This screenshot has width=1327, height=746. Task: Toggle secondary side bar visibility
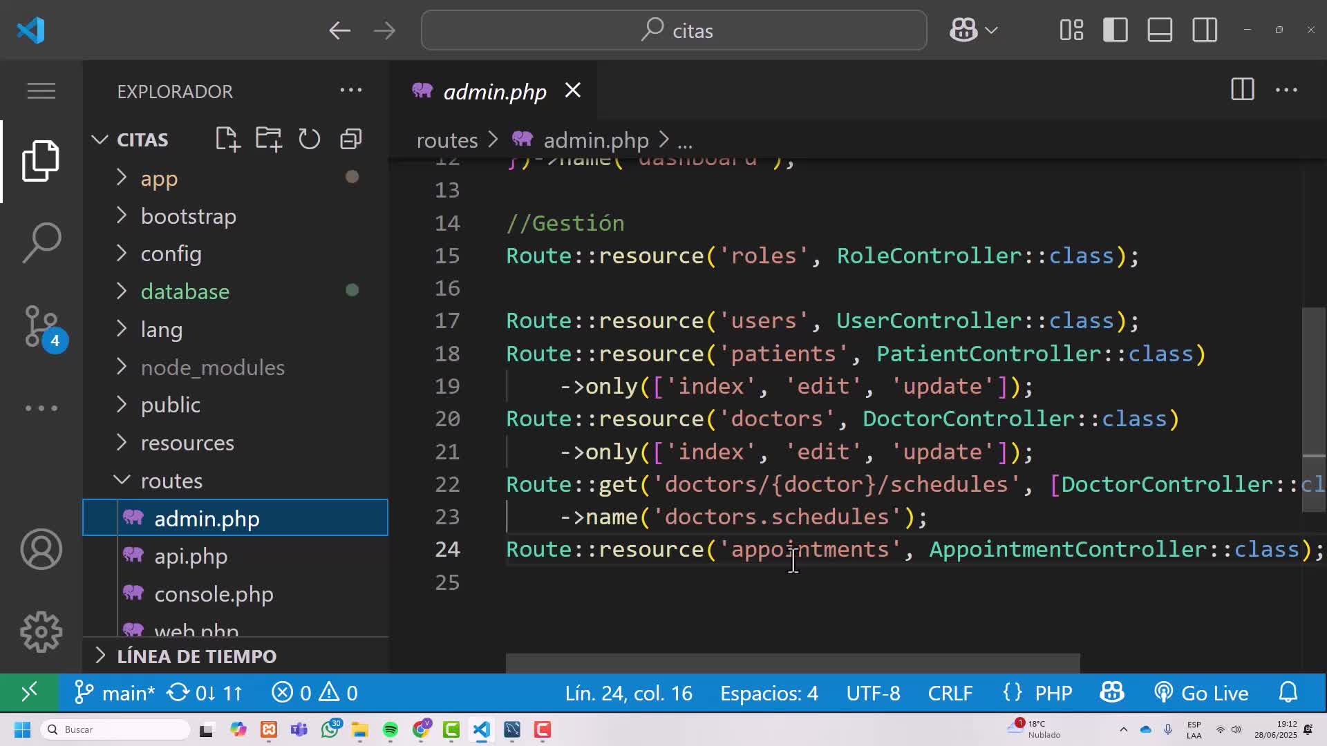point(1205,30)
